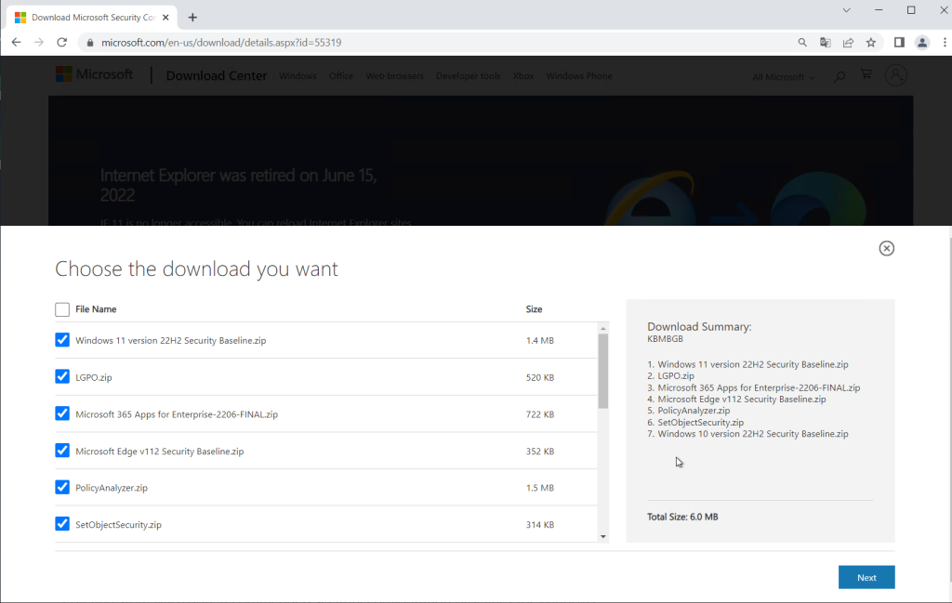952x603 pixels.
Task: Open the browser side panel
Action: coord(899,43)
